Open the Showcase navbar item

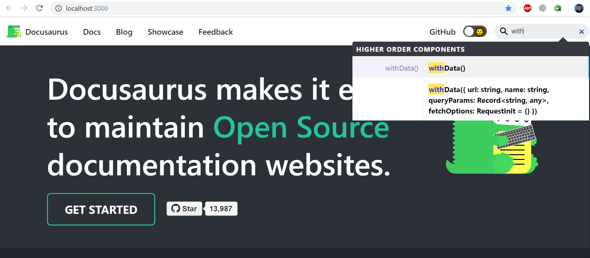tap(165, 32)
